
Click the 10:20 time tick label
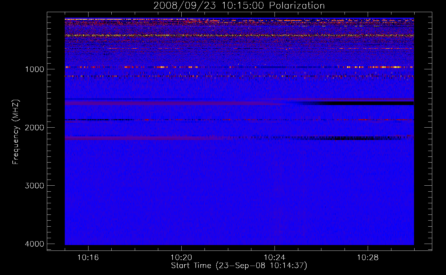(x=181, y=257)
